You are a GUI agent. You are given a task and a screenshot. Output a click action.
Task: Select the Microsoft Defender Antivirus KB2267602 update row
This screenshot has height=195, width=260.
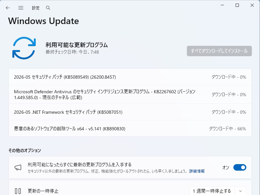(x=130, y=95)
